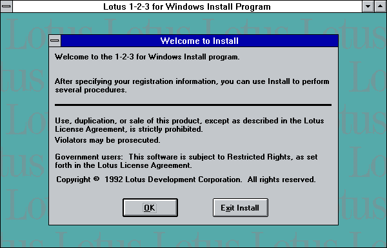
Task: Click "Welcome to the 1-2-3 for Windows Install program."
Action: tap(147, 57)
